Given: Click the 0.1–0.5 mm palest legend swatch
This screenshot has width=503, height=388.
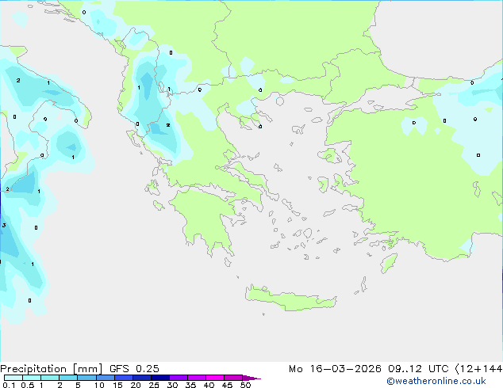Looking at the screenshot, I should pos(13,378).
